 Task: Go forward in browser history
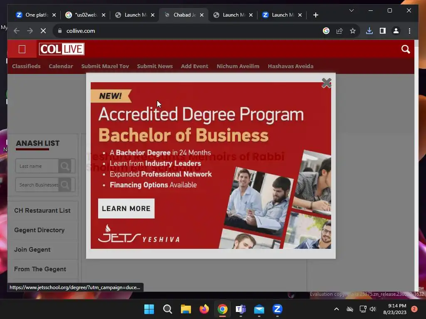30,31
